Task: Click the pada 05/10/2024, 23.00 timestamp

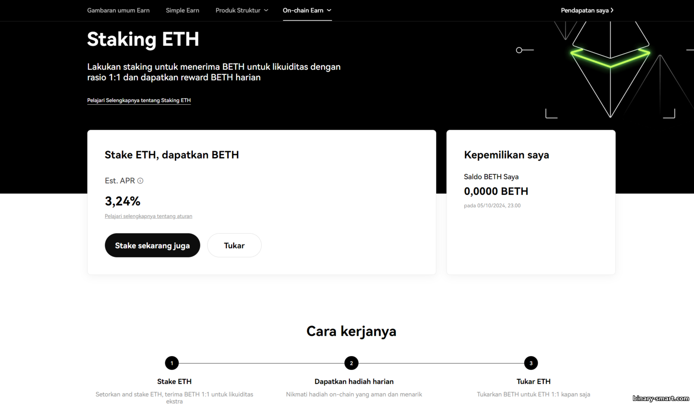Action: coord(492,206)
